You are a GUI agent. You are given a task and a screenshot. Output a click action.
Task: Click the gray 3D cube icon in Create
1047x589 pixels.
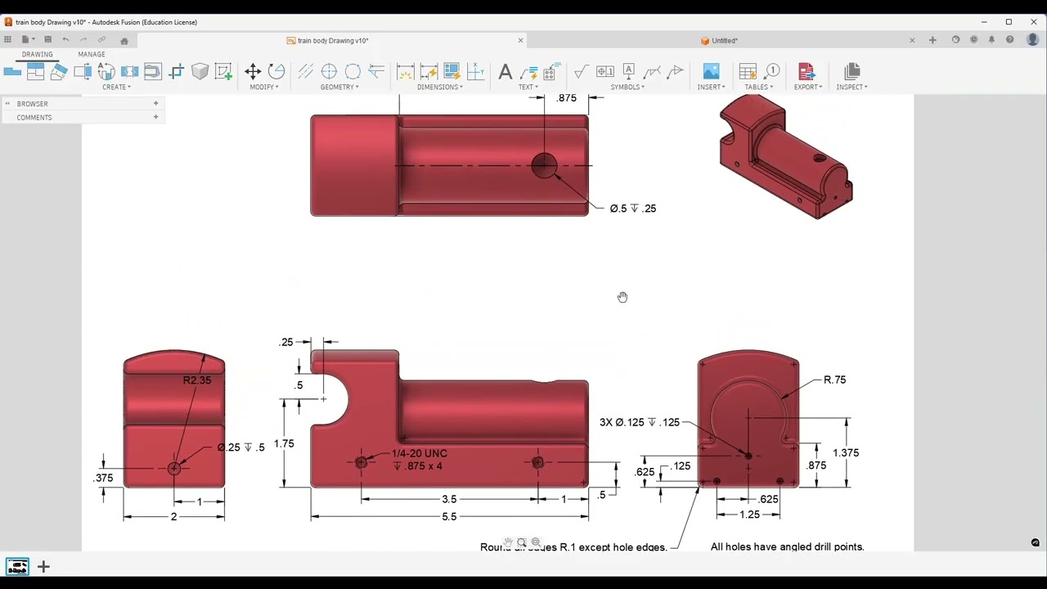pos(200,72)
